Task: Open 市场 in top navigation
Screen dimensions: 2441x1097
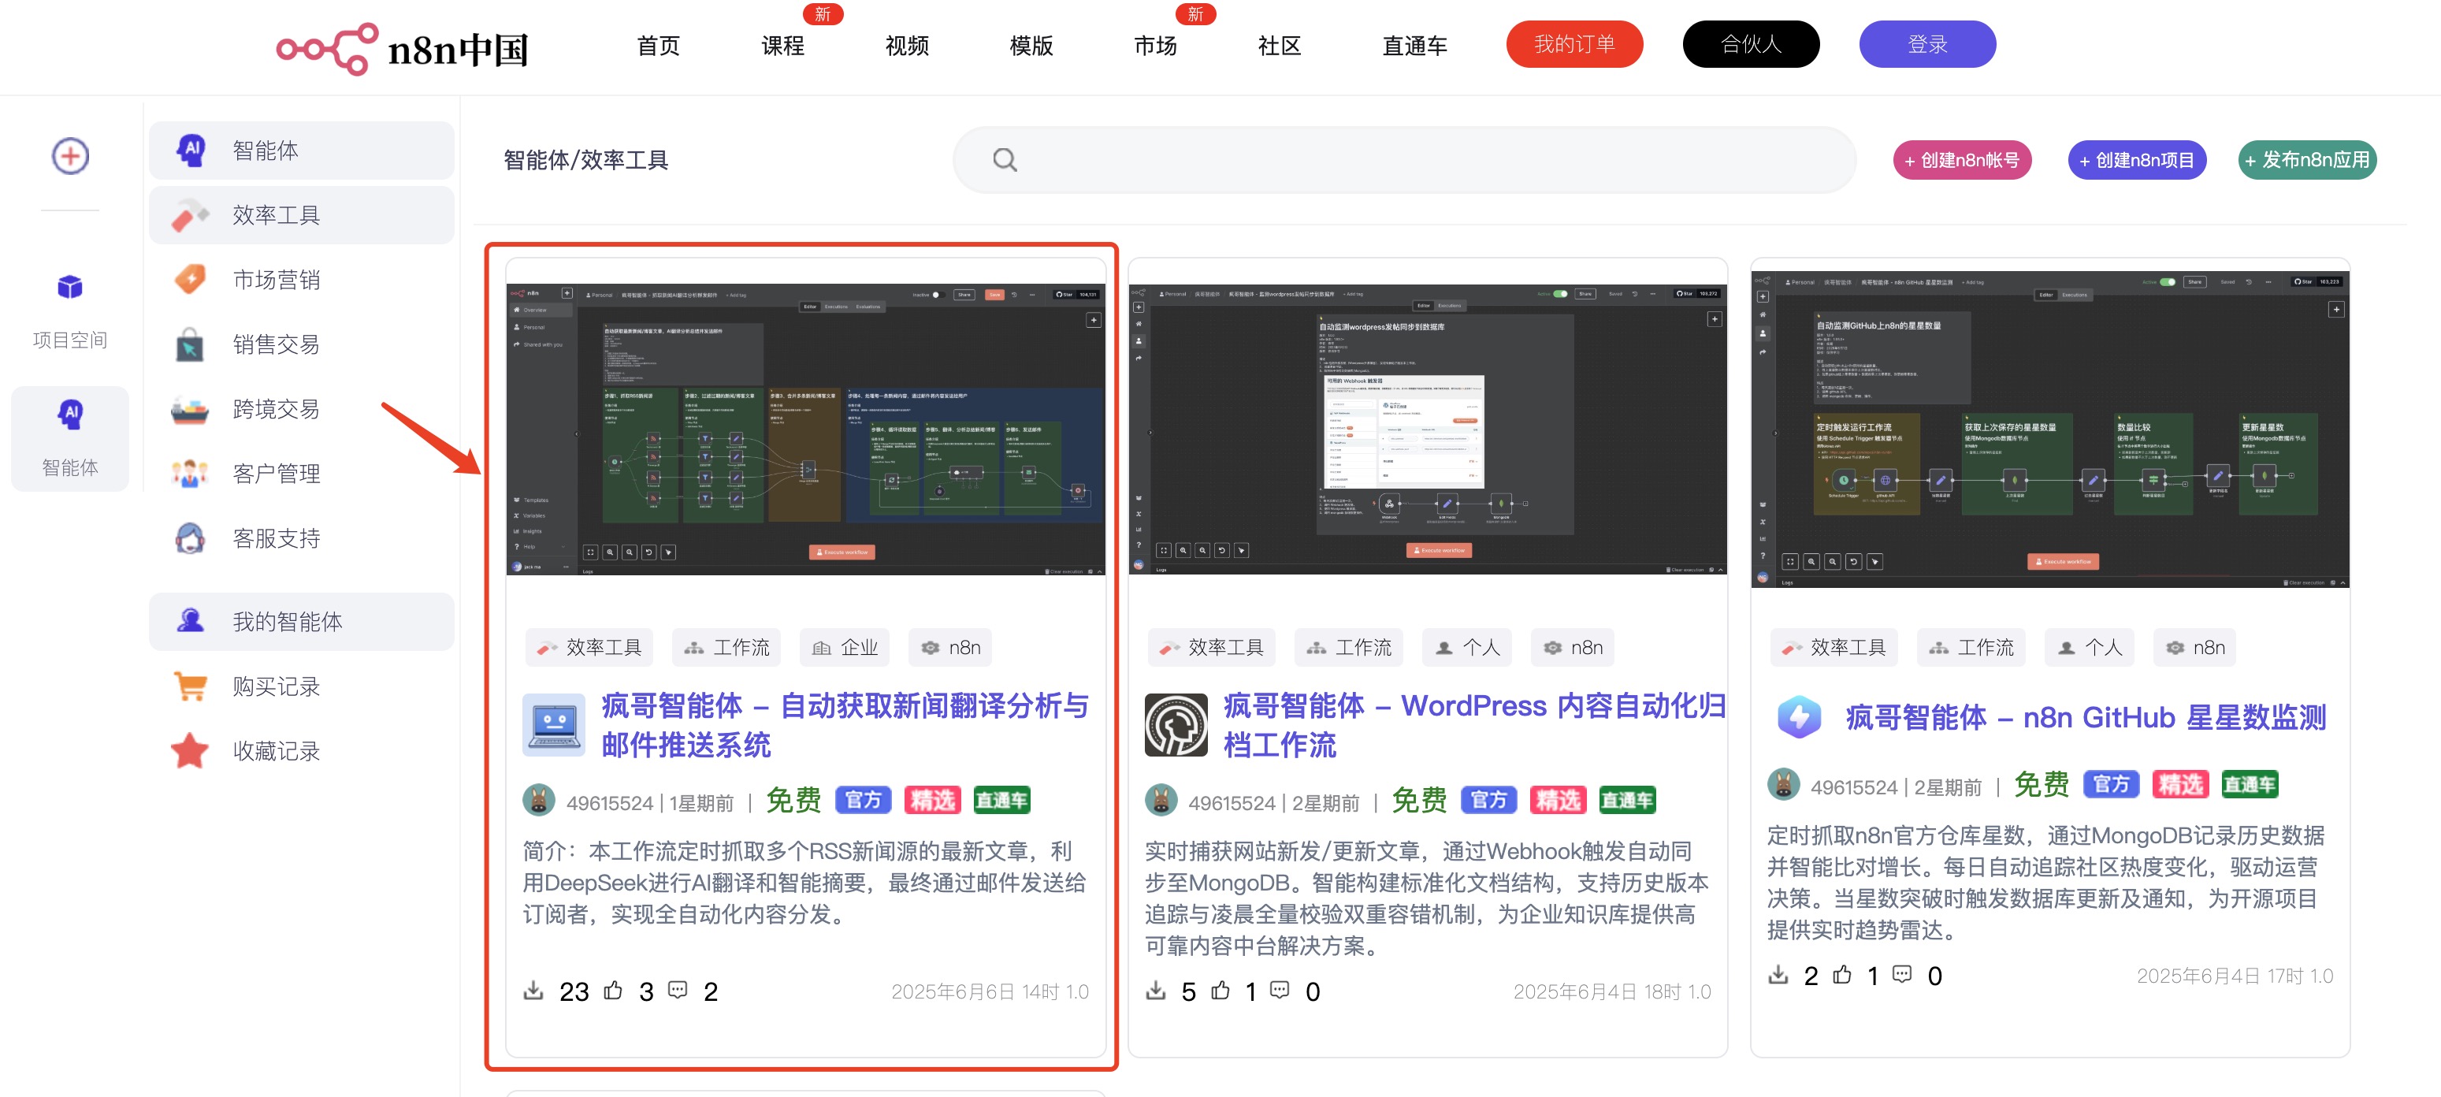Action: [1155, 46]
